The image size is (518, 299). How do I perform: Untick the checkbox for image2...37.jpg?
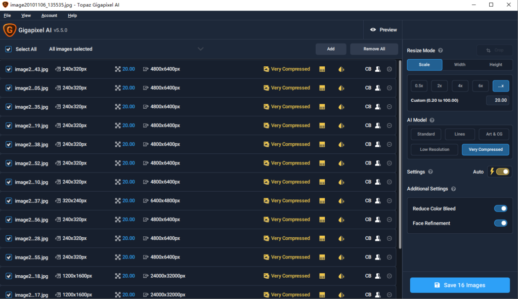[9, 201]
